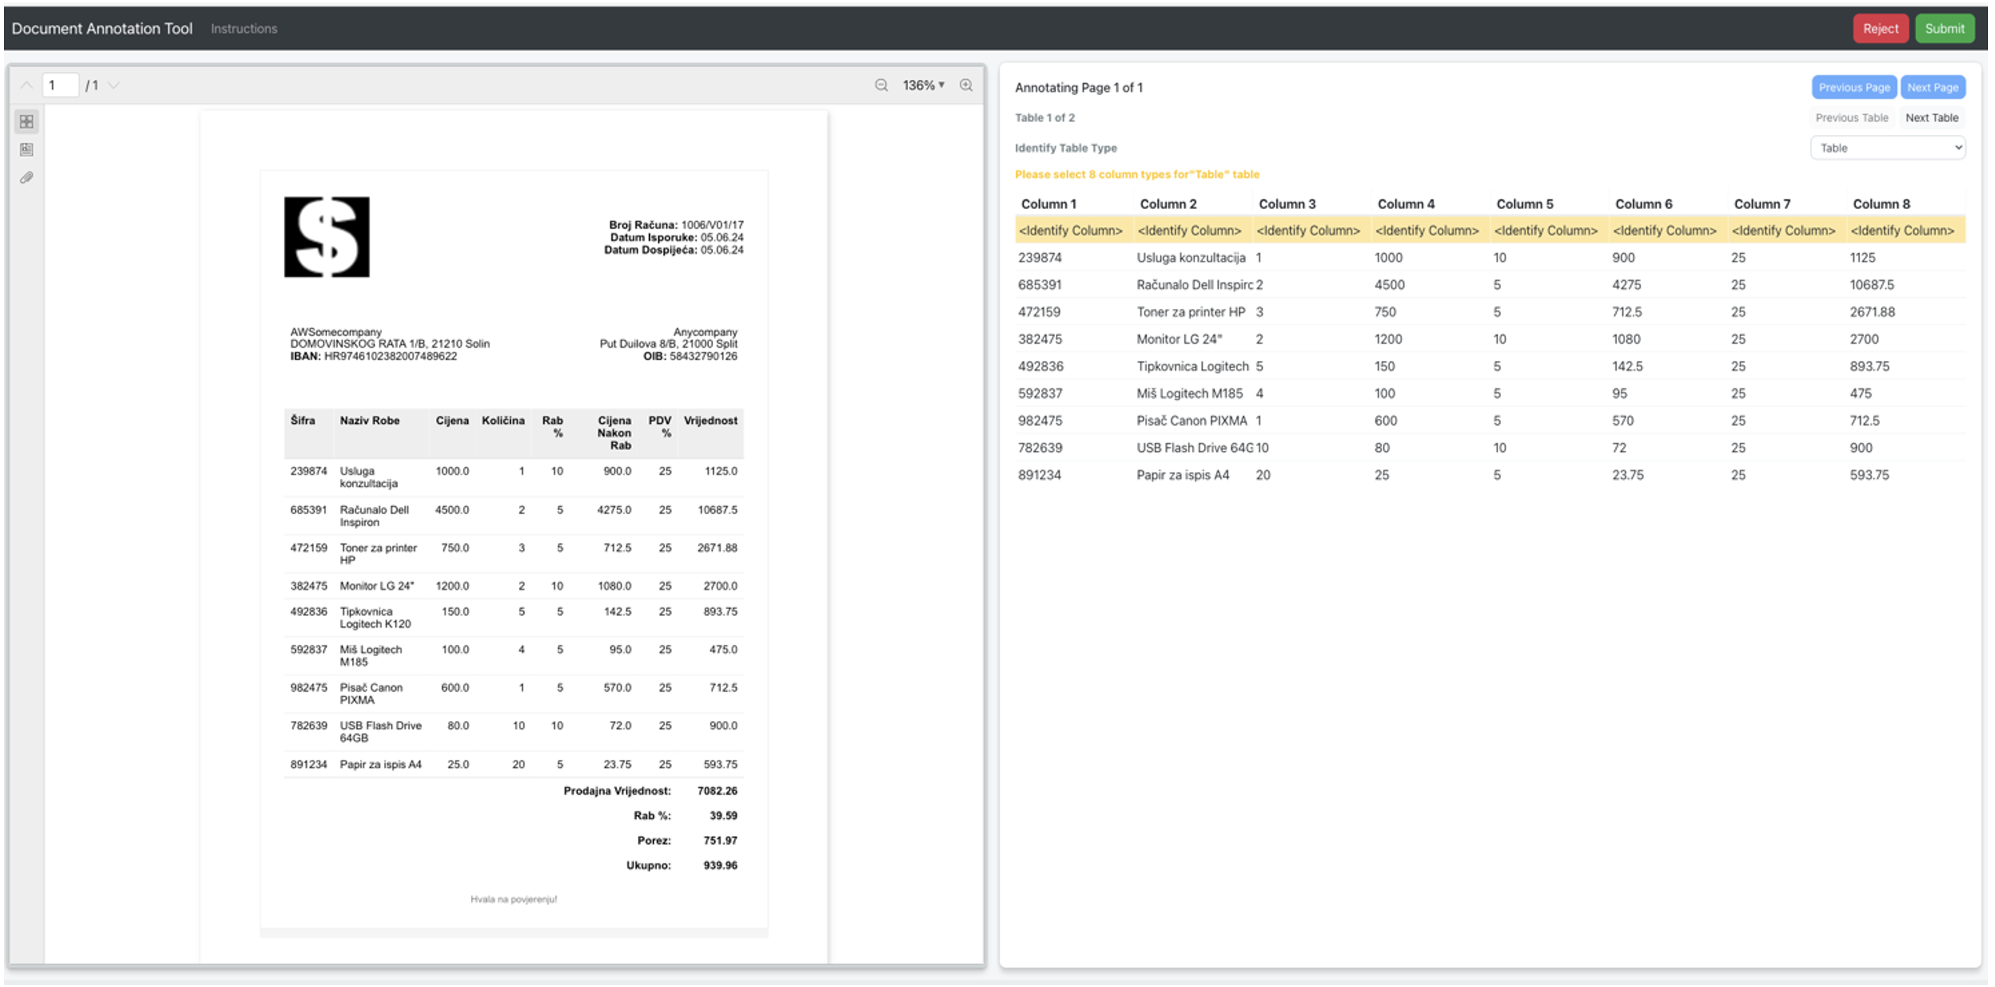Select Identify Column for Column 1
This screenshot has width=1995, height=987.
coord(1070,230)
